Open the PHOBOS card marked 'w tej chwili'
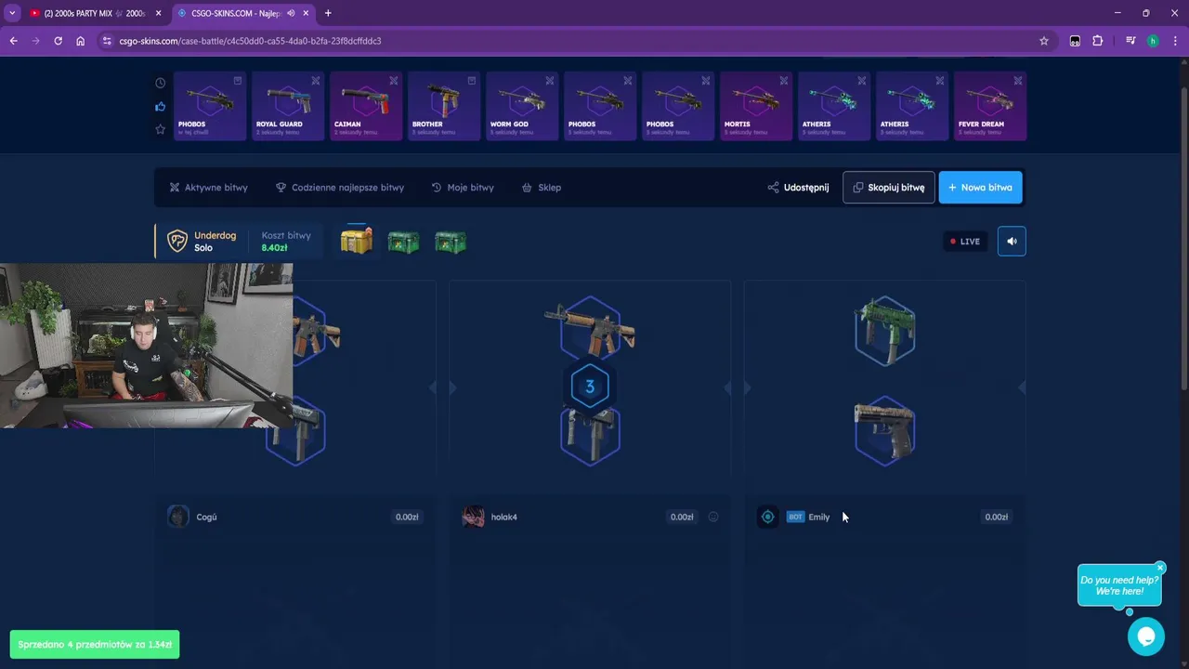The height and width of the screenshot is (669, 1189). (209, 106)
